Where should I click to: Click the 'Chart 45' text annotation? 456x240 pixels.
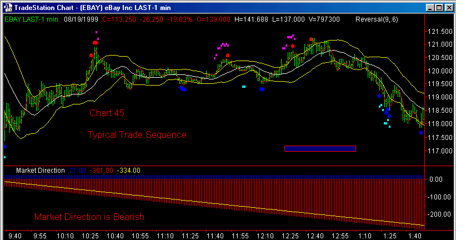pyautogui.click(x=107, y=113)
